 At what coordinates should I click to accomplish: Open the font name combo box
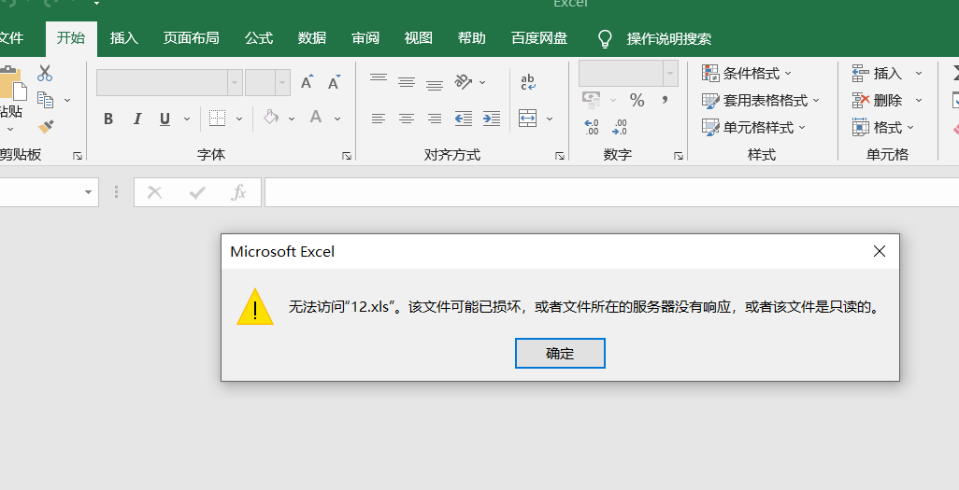[x=169, y=82]
